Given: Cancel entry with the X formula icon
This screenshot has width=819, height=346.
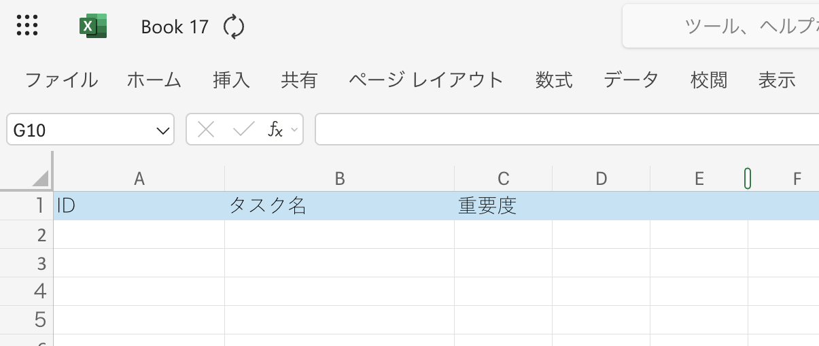Looking at the screenshot, I should tap(206, 129).
